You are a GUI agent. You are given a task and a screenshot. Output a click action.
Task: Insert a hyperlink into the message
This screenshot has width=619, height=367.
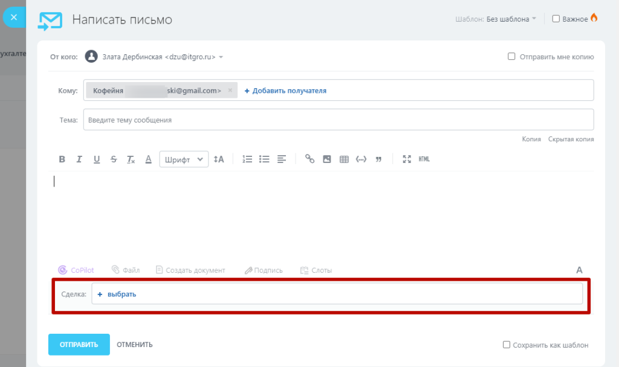(x=309, y=159)
